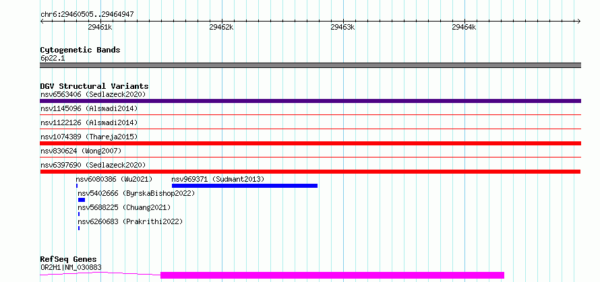
Task: Click the nsv6080386 (Wu2021) label
Action: point(114,179)
